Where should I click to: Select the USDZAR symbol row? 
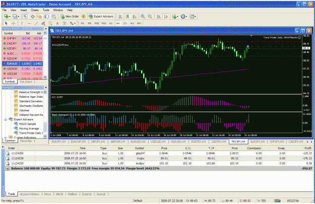23,74
